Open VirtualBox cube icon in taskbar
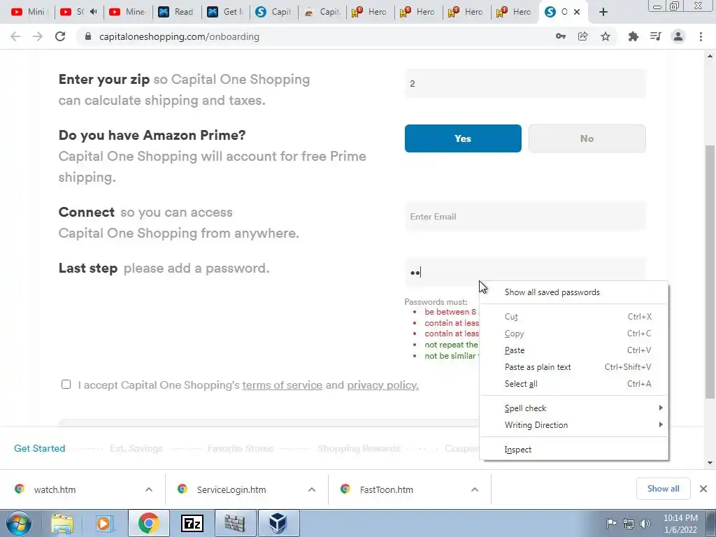The width and height of the screenshot is (716, 537). click(278, 523)
